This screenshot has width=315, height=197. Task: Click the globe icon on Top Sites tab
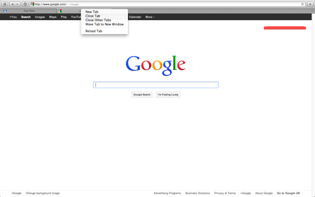pyautogui.click(x=5, y=11)
